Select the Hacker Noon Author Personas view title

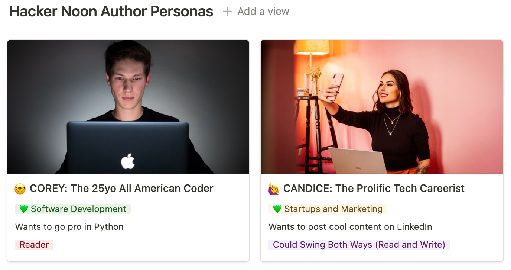[111, 12]
